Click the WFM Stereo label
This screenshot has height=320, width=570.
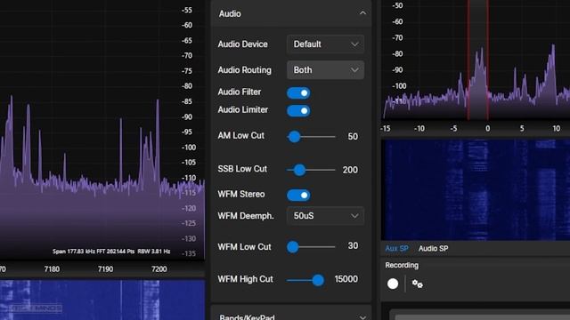click(x=241, y=194)
